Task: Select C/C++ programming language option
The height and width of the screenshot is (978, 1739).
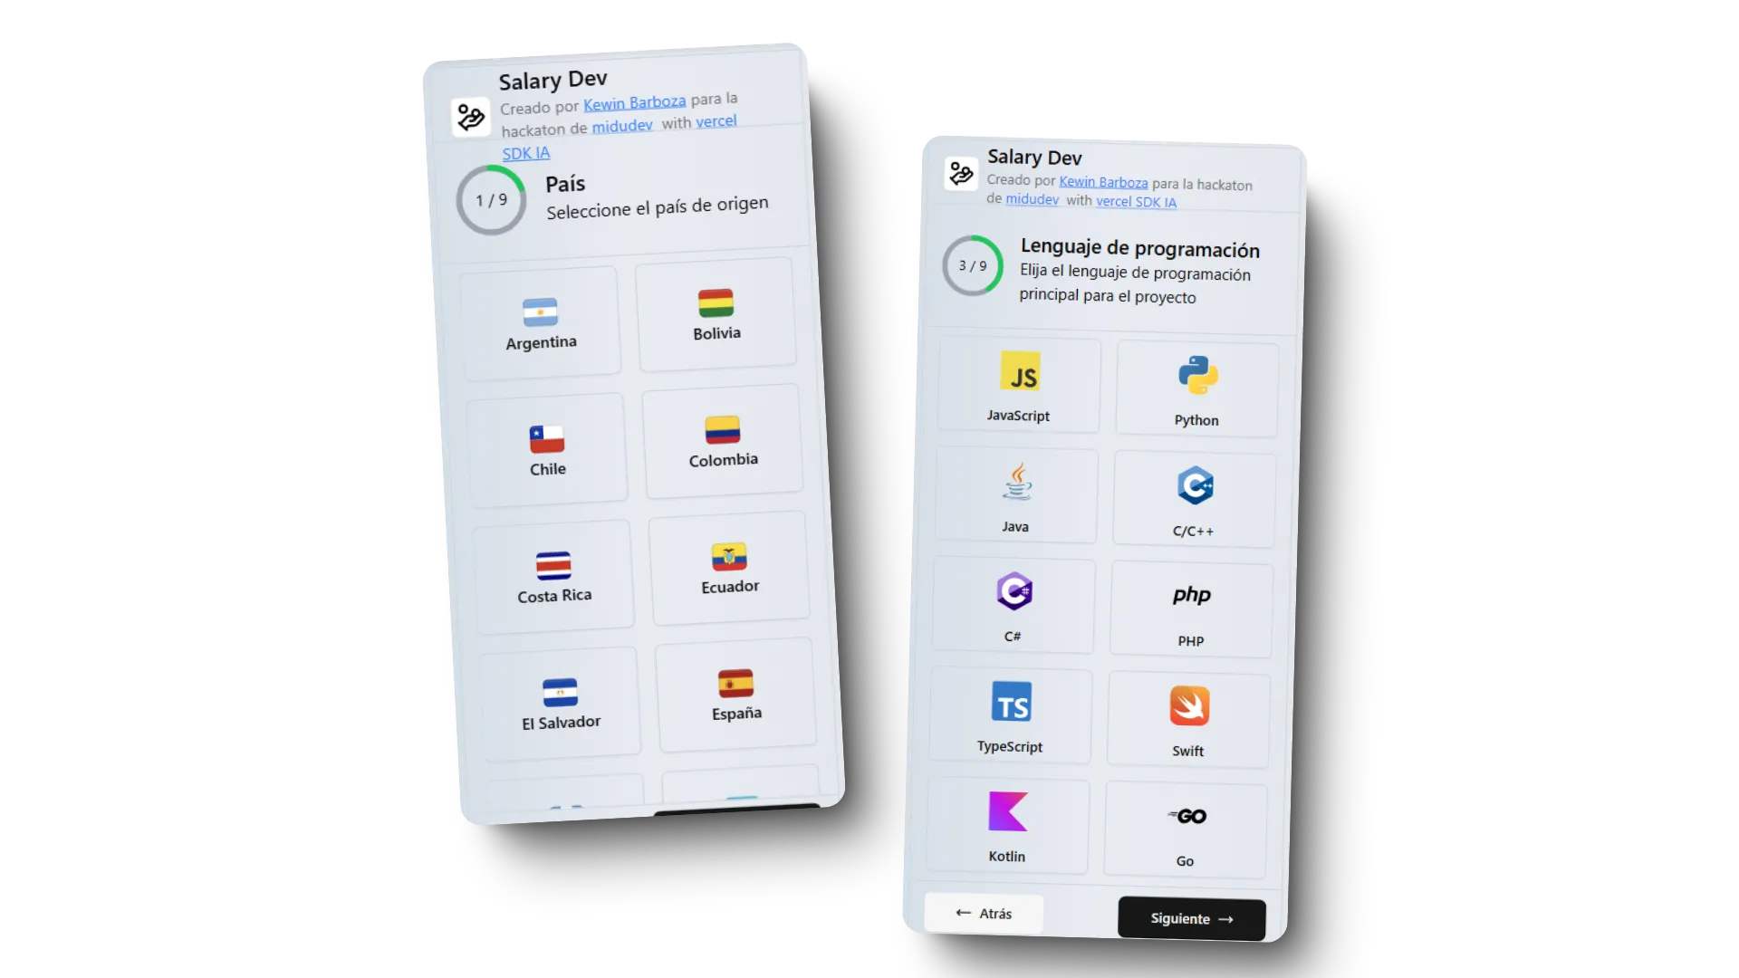Action: click(x=1193, y=498)
